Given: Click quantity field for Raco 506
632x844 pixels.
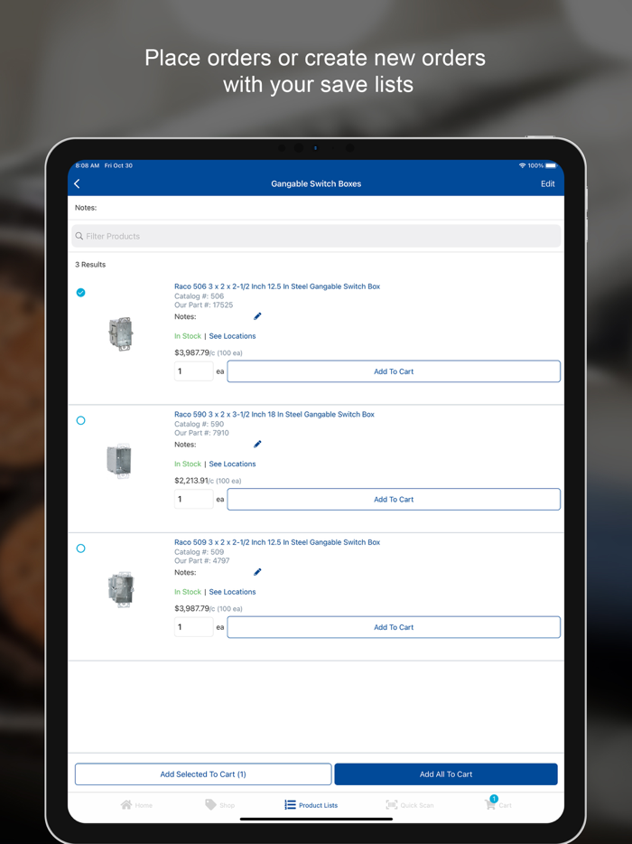Looking at the screenshot, I should [193, 371].
